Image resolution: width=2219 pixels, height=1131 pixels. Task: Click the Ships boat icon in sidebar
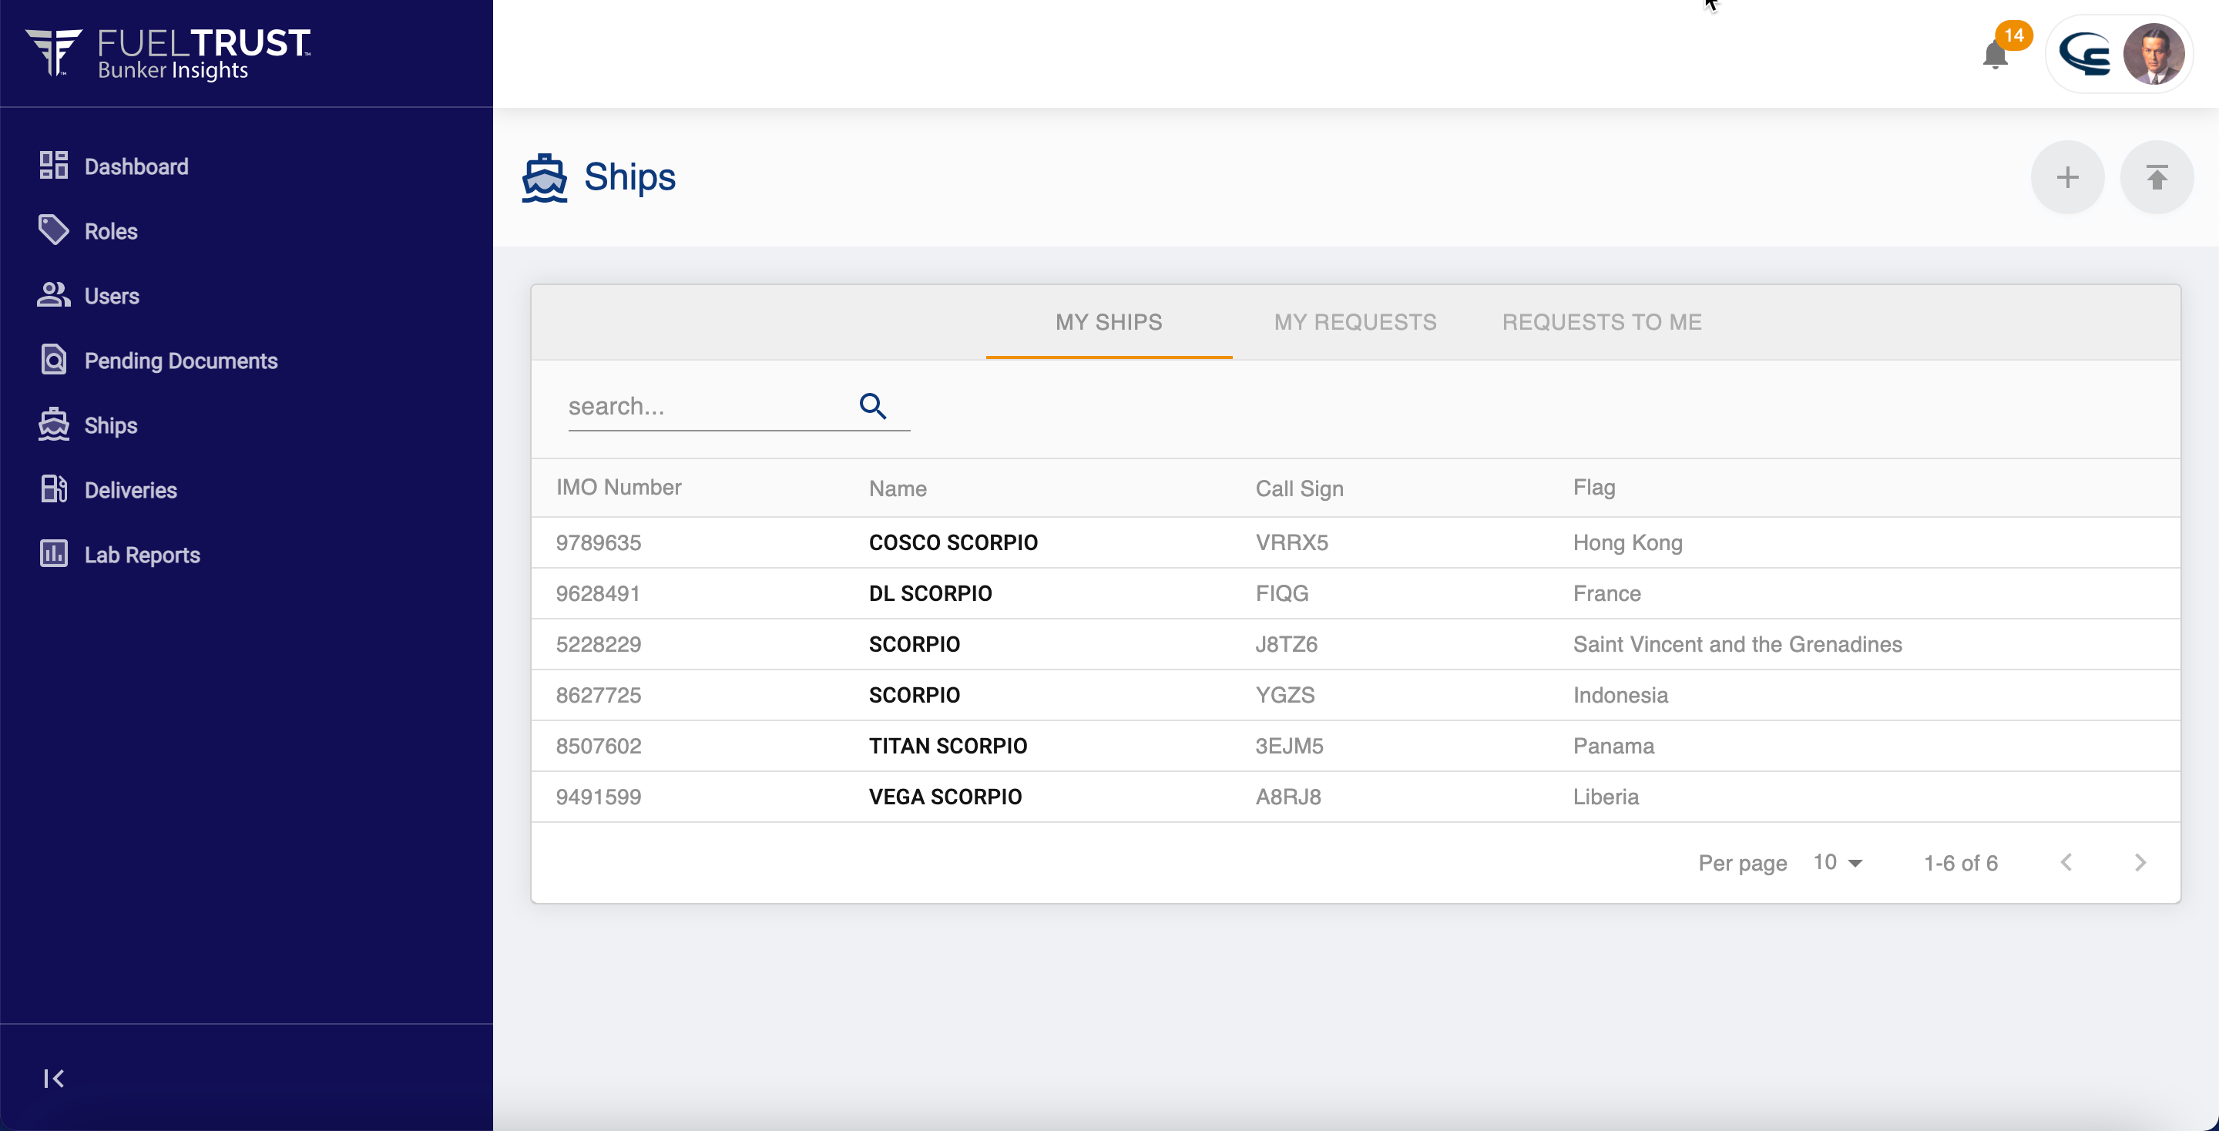[x=53, y=425]
